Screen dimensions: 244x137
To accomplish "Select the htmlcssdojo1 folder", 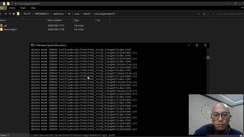I will (x=10, y=29).
